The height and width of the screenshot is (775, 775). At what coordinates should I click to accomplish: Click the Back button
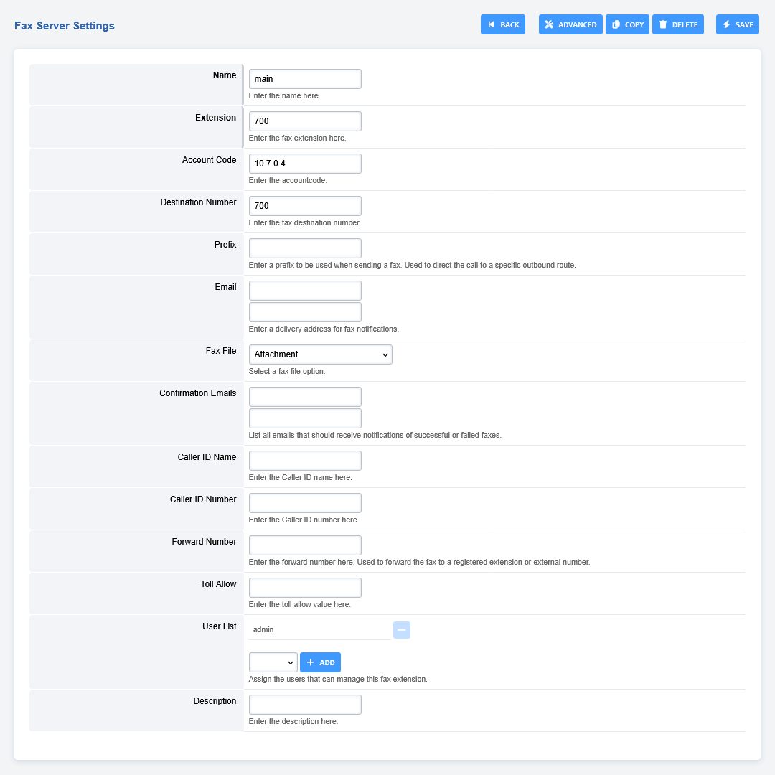point(502,24)
